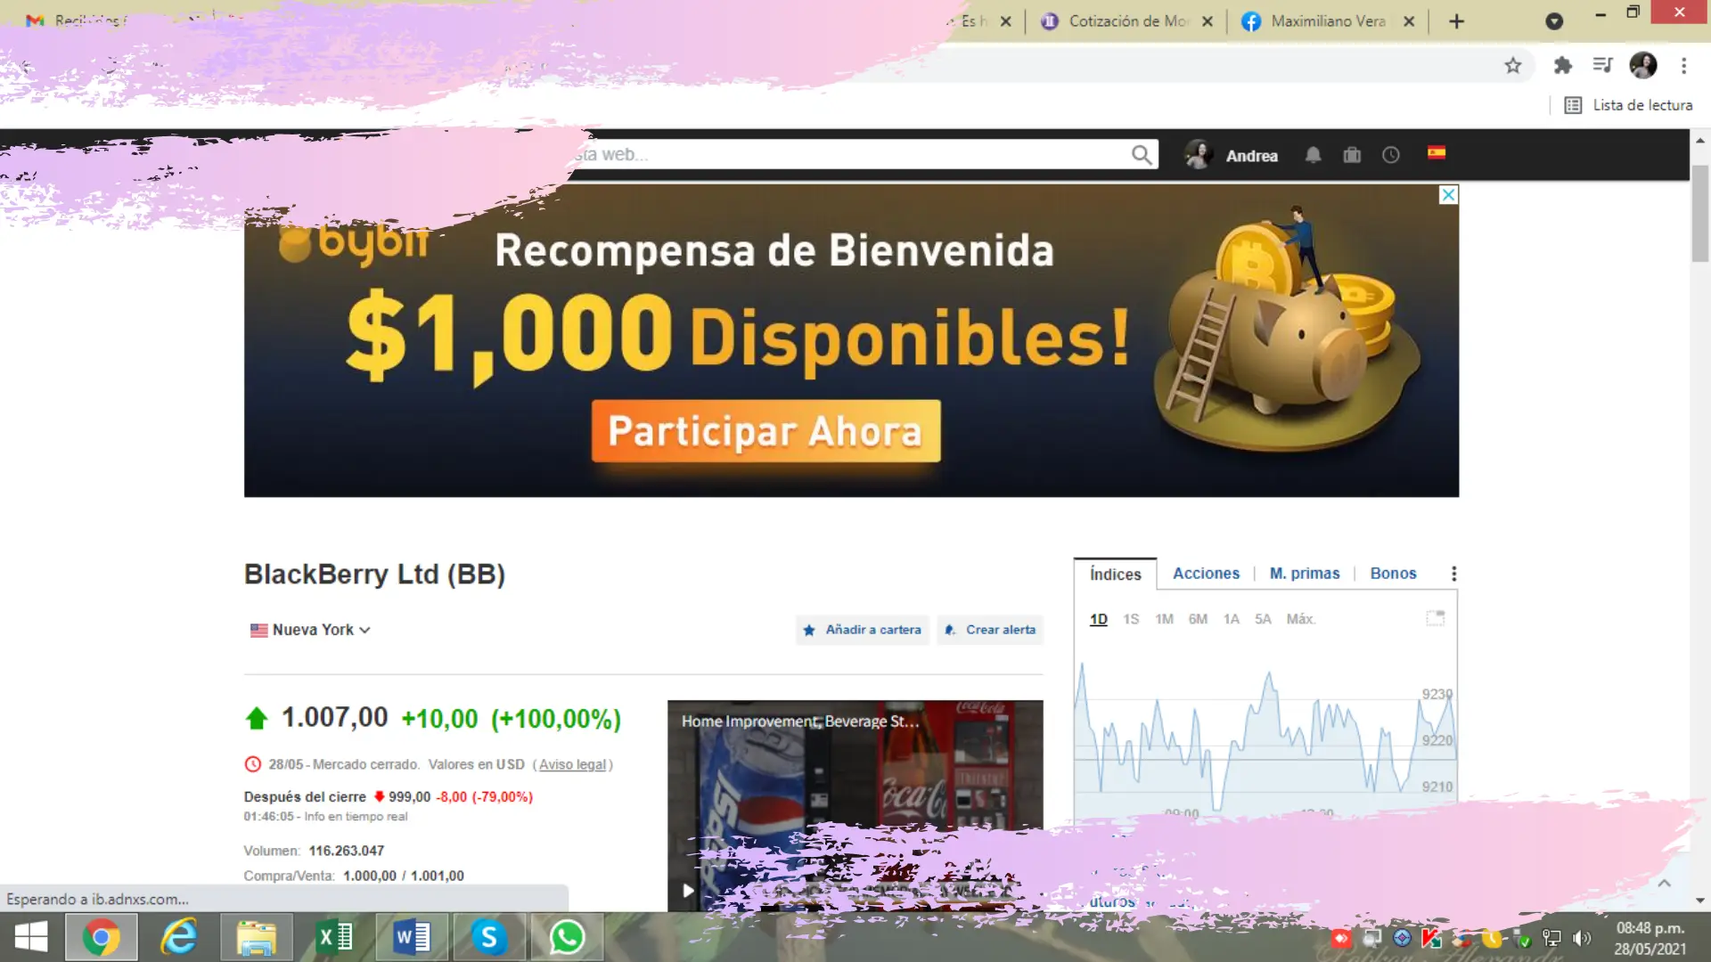Close the Cotización de Mo… tab

(x=1208, y=21)
